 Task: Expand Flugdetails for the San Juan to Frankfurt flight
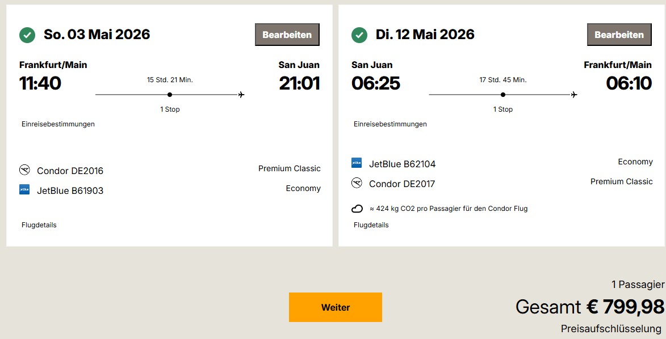[371, 225]
